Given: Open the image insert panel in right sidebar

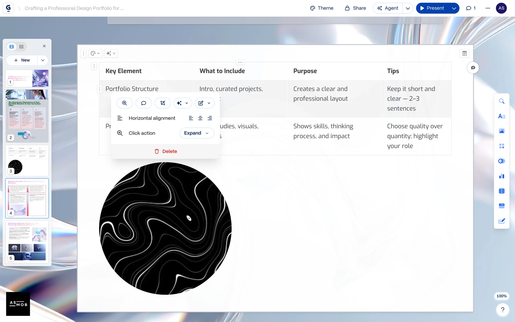Looking at the screenshot, I should pyautogui.click(x=501, y=131).
